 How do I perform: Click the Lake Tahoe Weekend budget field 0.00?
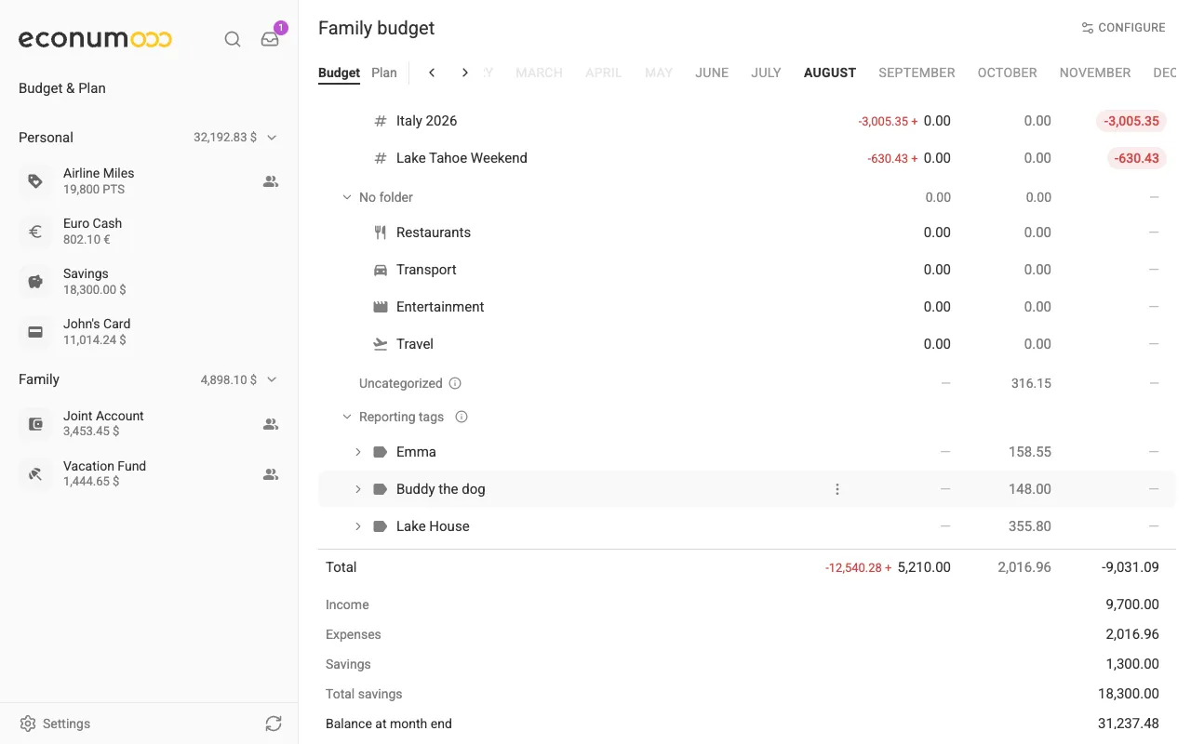[x=937, y=158]
